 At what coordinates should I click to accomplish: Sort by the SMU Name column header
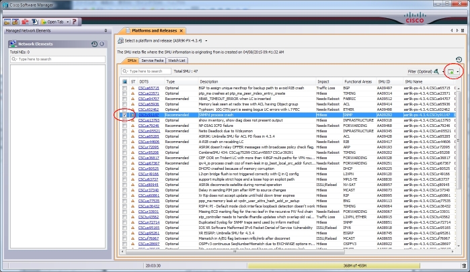coord(428,81)
